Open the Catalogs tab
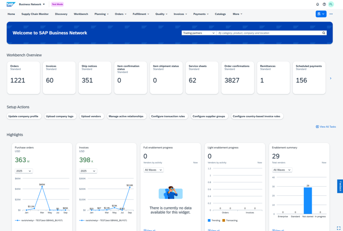343x231 pixels. click(x=220, y=14)
